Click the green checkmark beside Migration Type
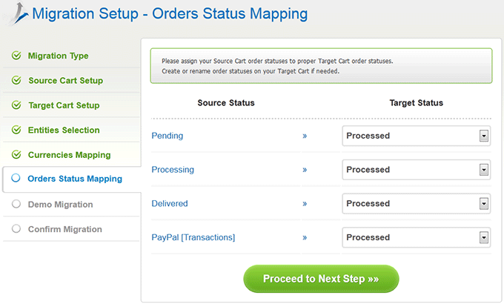The width and height of the screenshot is (504, 304). (16, 56)
